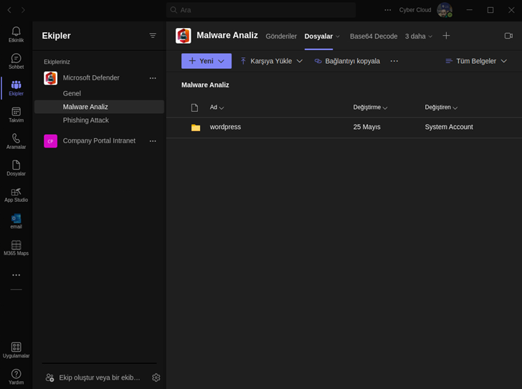The image size is (522, 389).
Task: Sort by Ad column header
Action: pos(217,107)
